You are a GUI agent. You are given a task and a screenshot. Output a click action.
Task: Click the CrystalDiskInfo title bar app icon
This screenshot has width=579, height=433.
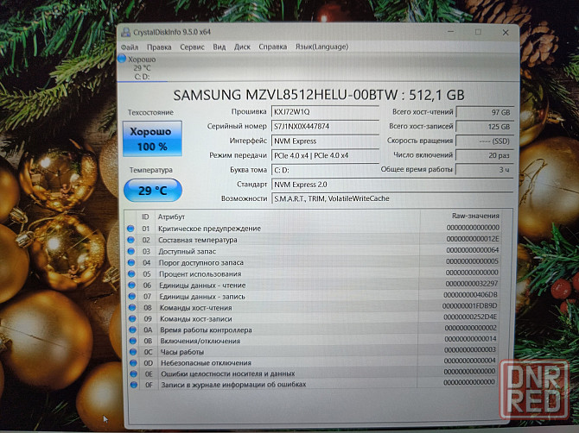click(126, 32)
